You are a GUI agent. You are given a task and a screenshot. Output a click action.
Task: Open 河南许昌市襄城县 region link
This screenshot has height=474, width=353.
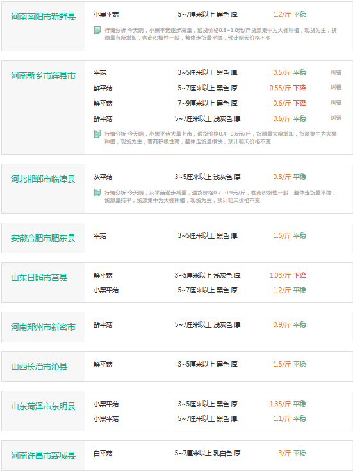(43, 455)
